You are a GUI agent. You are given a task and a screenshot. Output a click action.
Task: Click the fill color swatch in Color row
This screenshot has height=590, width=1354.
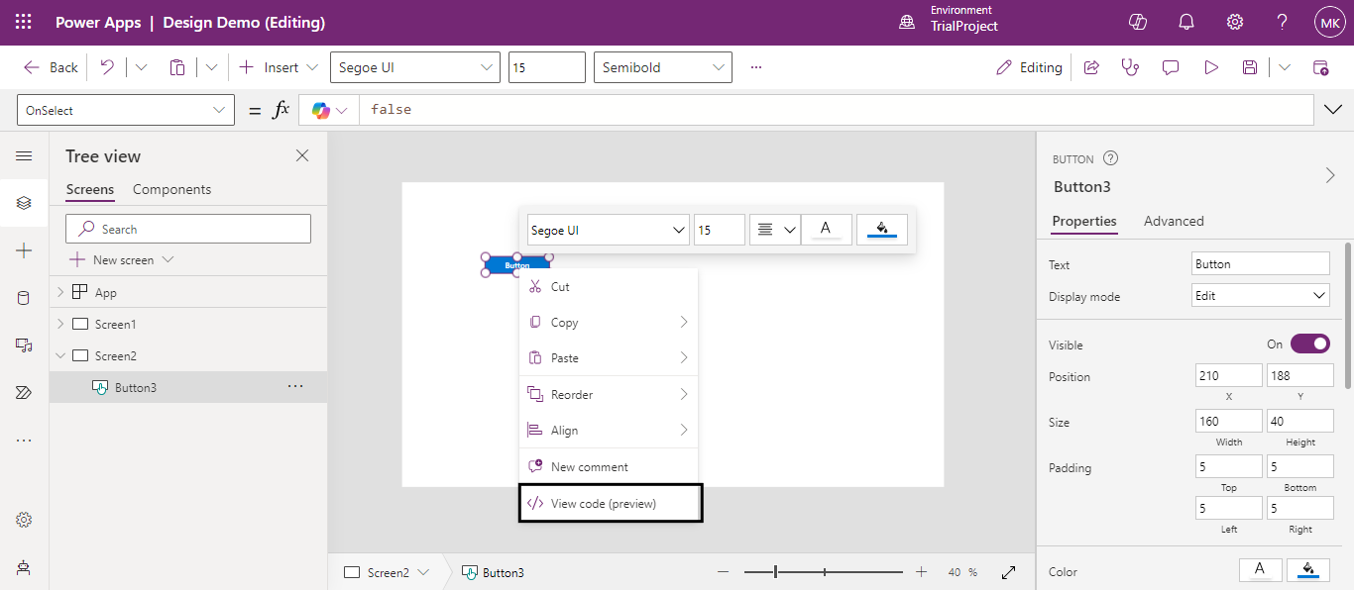click(x=1308, y=570)
